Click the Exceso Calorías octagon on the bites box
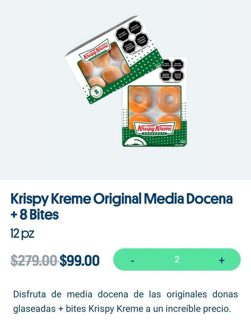 coord(122,34)
